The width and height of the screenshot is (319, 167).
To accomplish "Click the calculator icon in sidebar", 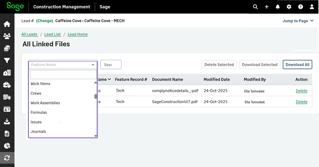I will tap(7, 134).
